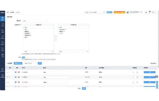Check the checkbox of table row 2

(7, 77)
